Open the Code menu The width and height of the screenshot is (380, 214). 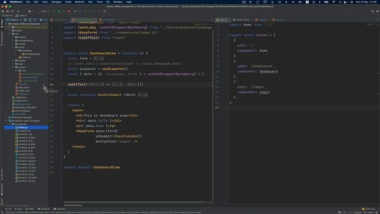(x=68, y=2)
